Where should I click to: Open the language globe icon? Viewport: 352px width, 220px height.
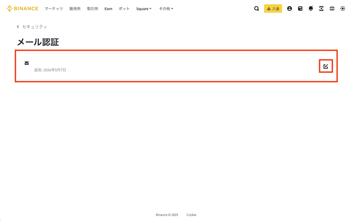tap(332, 9)
